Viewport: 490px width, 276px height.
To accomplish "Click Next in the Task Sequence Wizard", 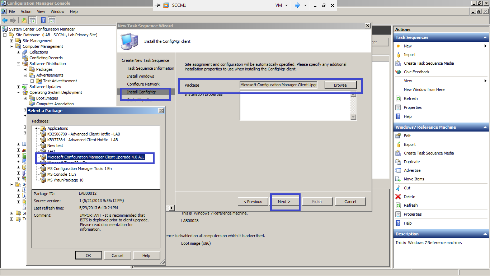I will point(285,201).
